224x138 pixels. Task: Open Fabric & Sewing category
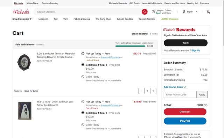(x=82, y=19)
